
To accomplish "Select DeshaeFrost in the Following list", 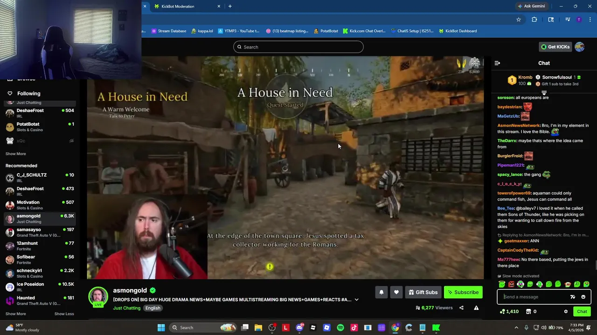I will coord(40,113).
